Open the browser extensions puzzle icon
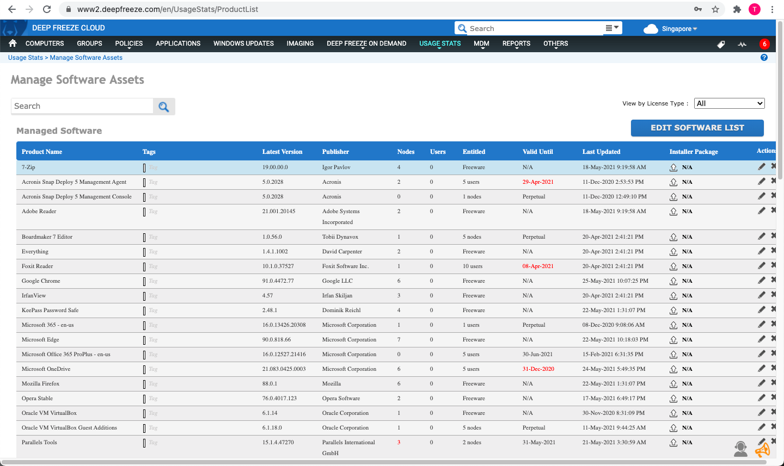This screenshot has height=466, width=784. pos(737,9)
